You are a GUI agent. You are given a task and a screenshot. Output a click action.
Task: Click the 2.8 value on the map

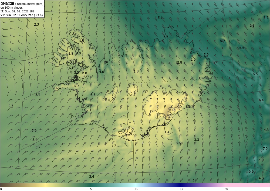coord(180,62)
